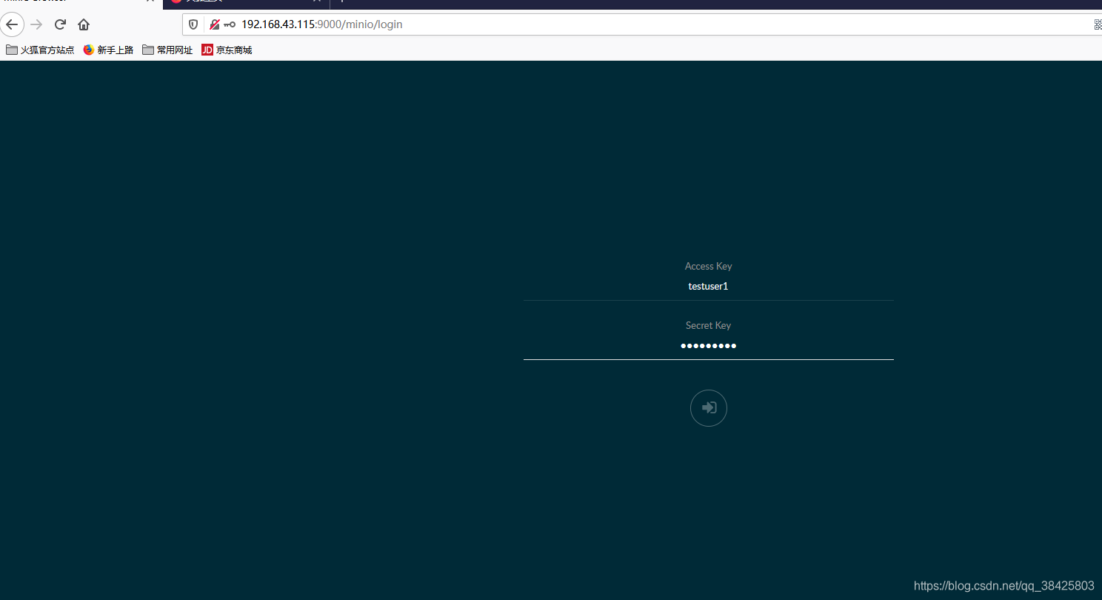Click the Secret Key label
The image size is (1102, 600).
click(x=708, y=325)
